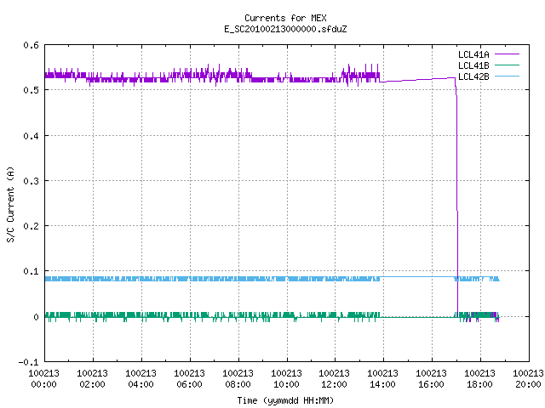Viewport: 545px width, 408px height.
Task: Click the x-axis tick label 100213 20:00
Action: click(x=528, y=379)
